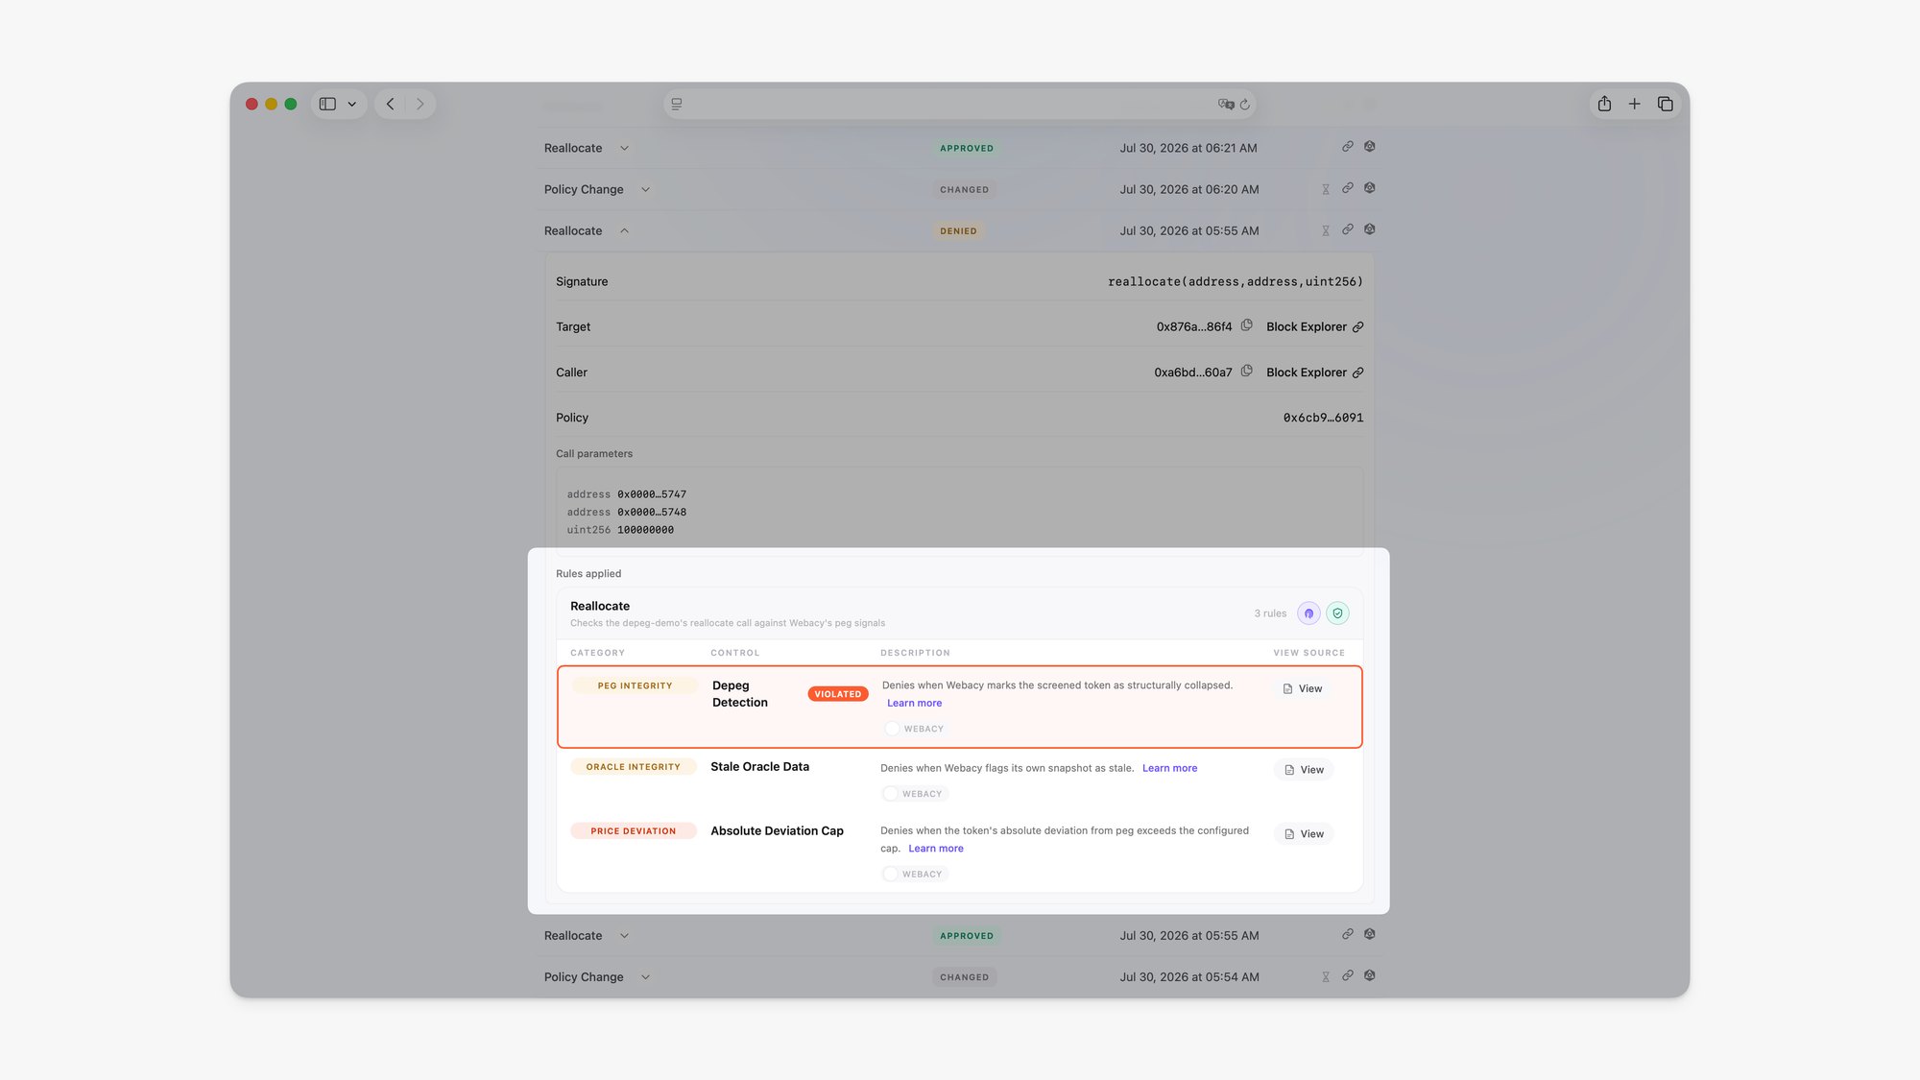This screenshot has height=1080, width=1920.
Task: Open link icon on Reallocate 06:21 AM row
Action: pos(1348,147)
